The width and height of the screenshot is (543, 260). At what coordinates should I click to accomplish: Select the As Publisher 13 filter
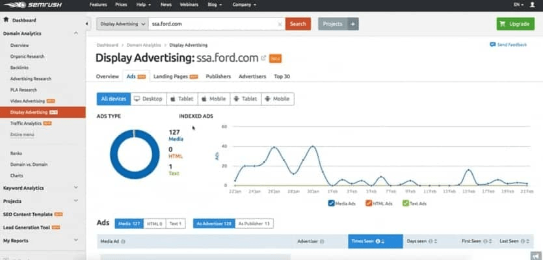click(x=254, y=224)
